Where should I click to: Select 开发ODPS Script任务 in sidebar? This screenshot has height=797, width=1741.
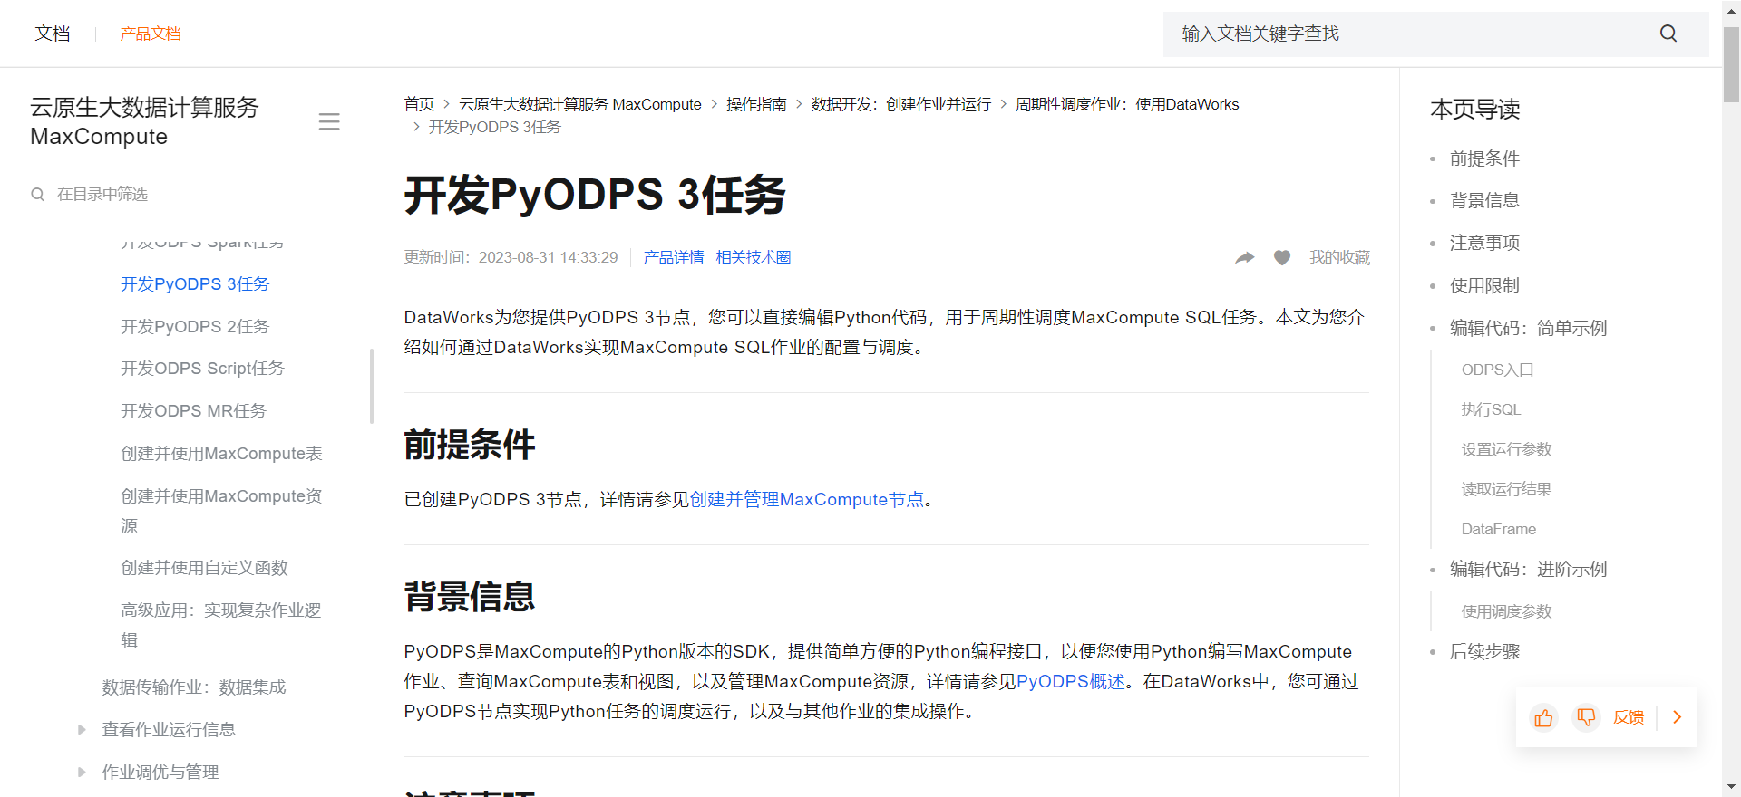click(x=202, y=369)
